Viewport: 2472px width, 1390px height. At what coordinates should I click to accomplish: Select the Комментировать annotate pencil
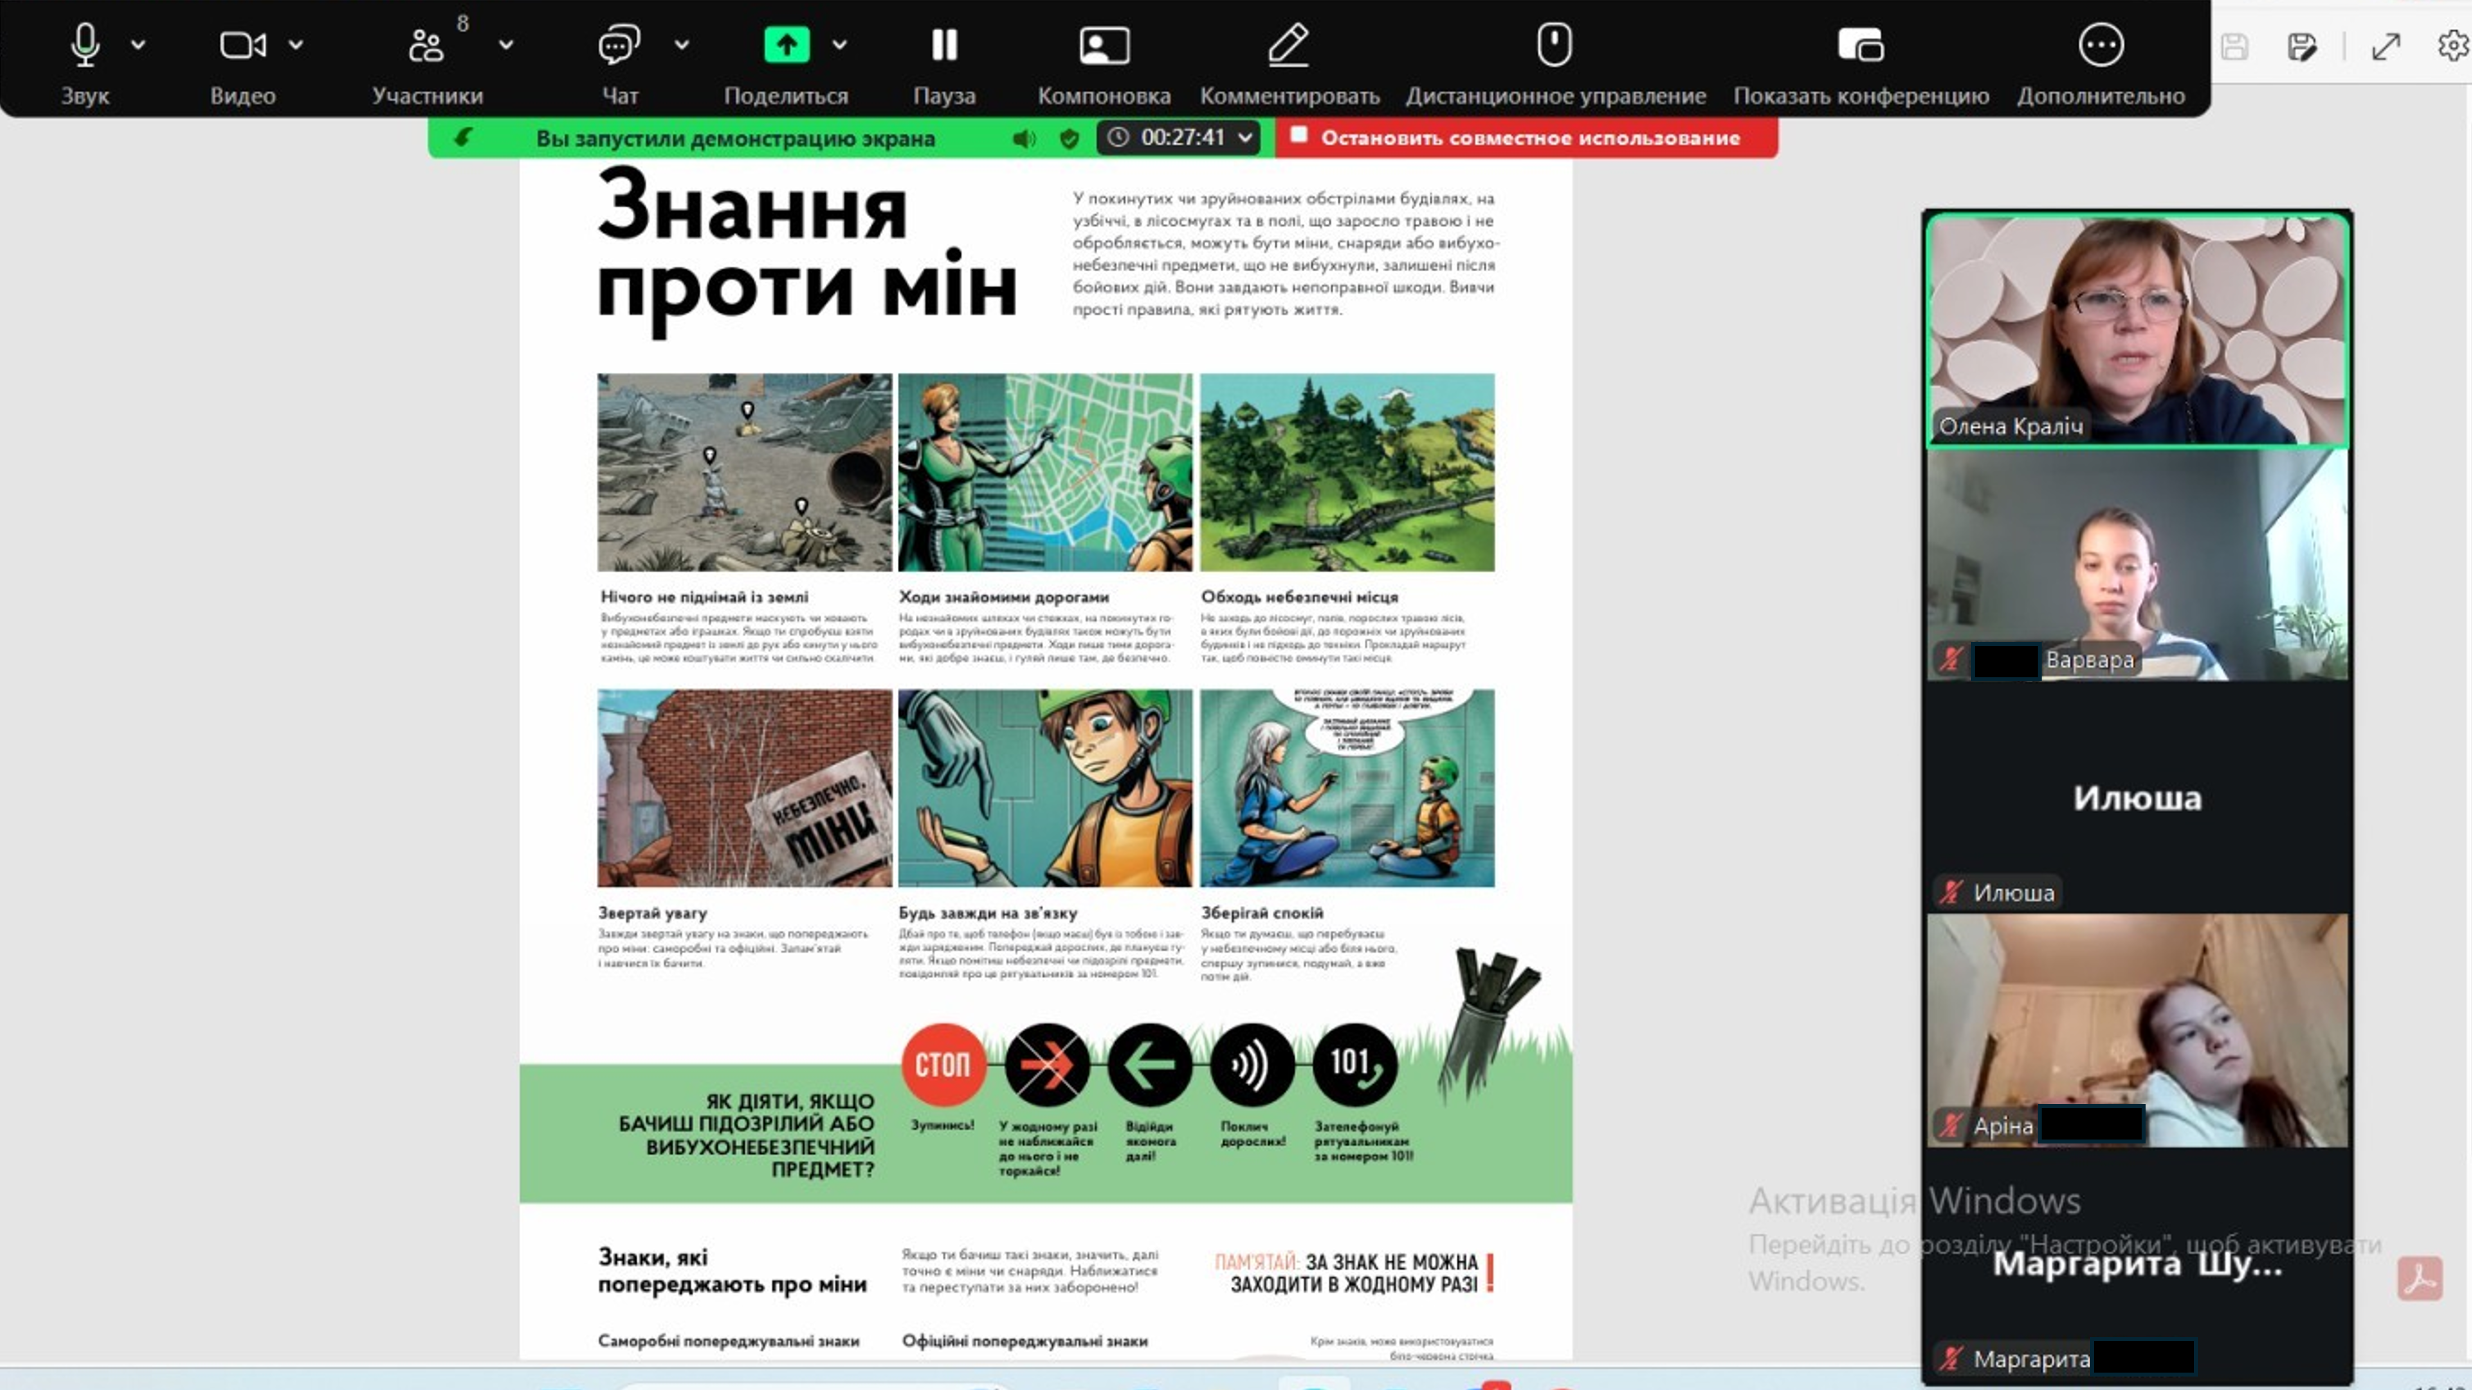1289,45
